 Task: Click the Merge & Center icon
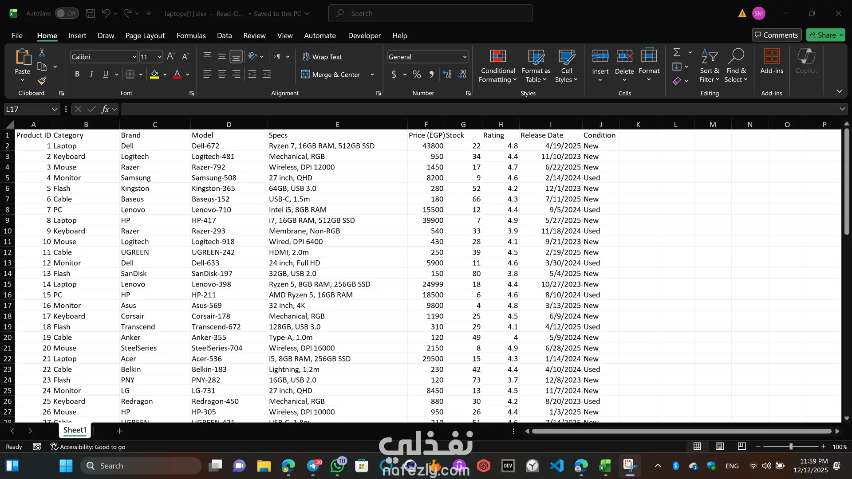tap(305, 75)
